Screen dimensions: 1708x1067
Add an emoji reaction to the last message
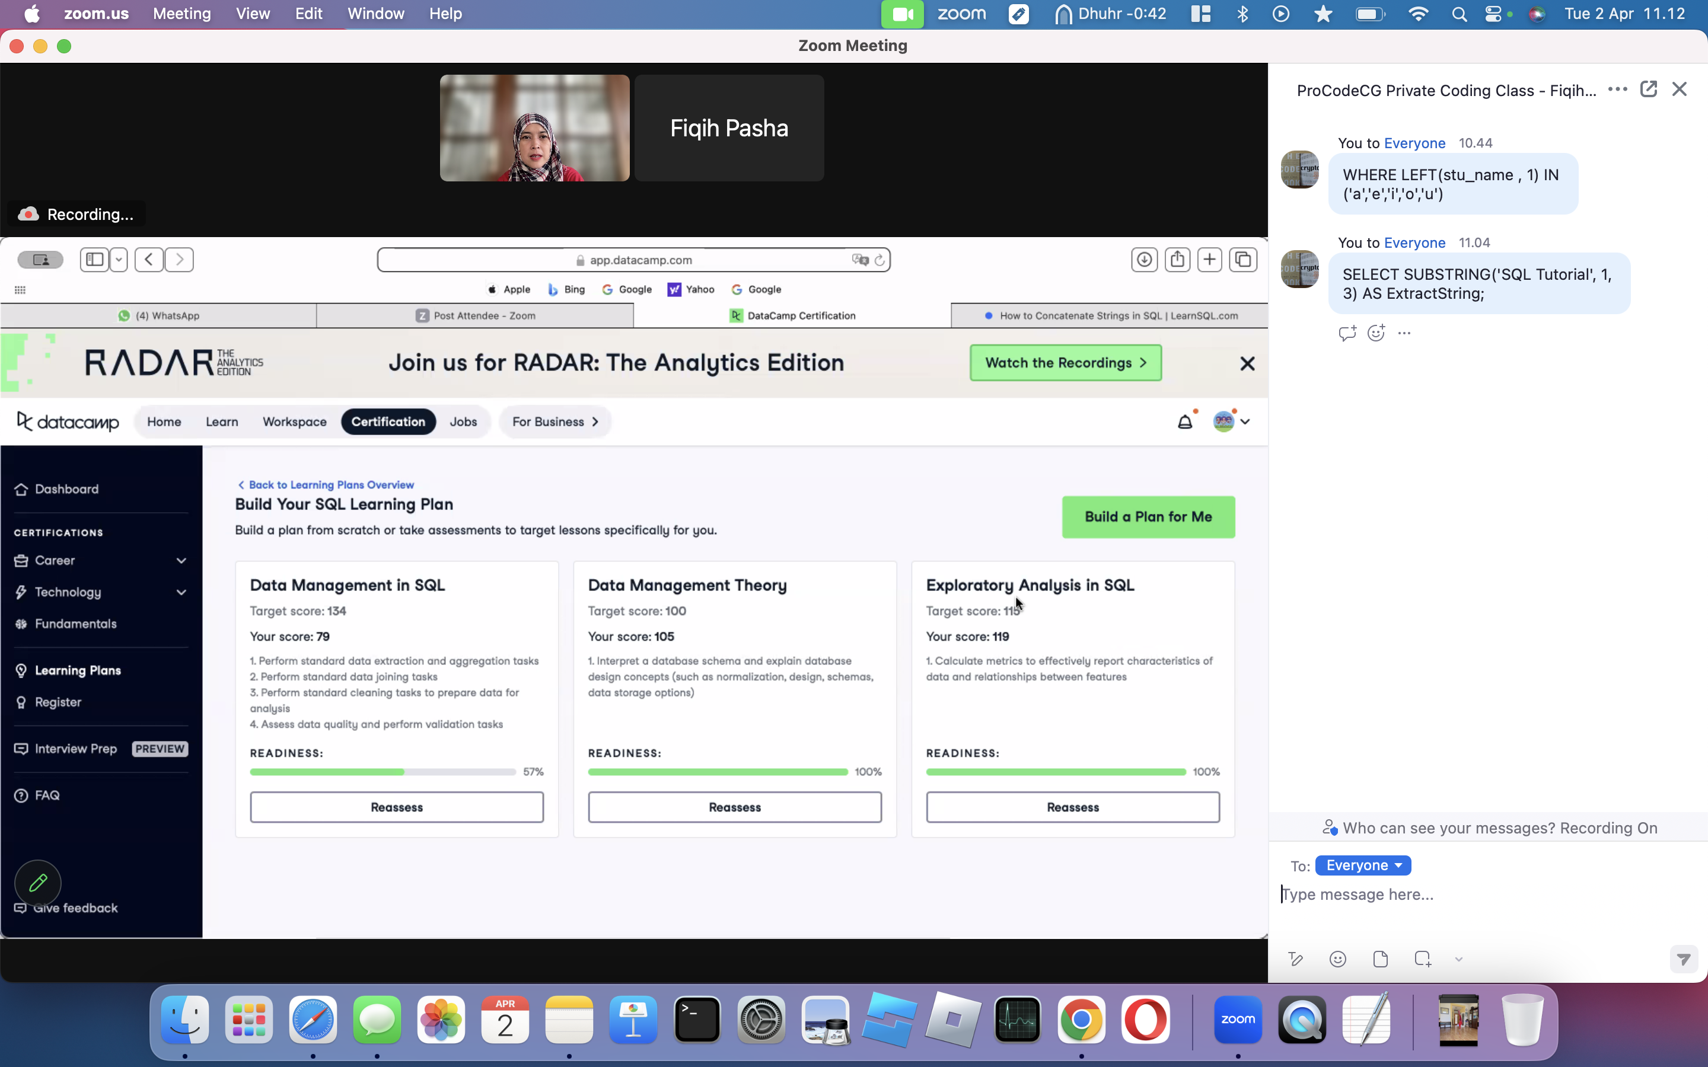click(x=1376, y=333)
